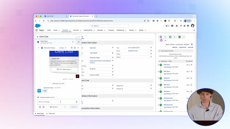The width and height of the screenshot is (230, 129).
Task: View the notifications bell
Action: point(188,26)
